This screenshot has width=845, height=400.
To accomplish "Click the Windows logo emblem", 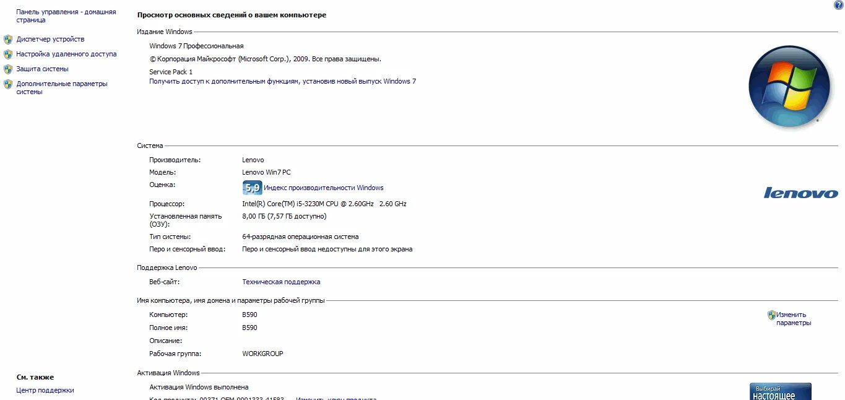I will click(x=789, y=87).
